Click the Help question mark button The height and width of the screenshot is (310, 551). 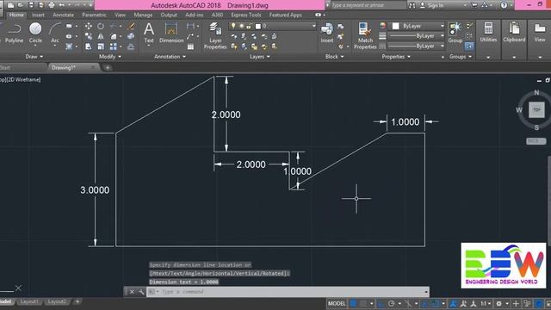tap(504, 5)
